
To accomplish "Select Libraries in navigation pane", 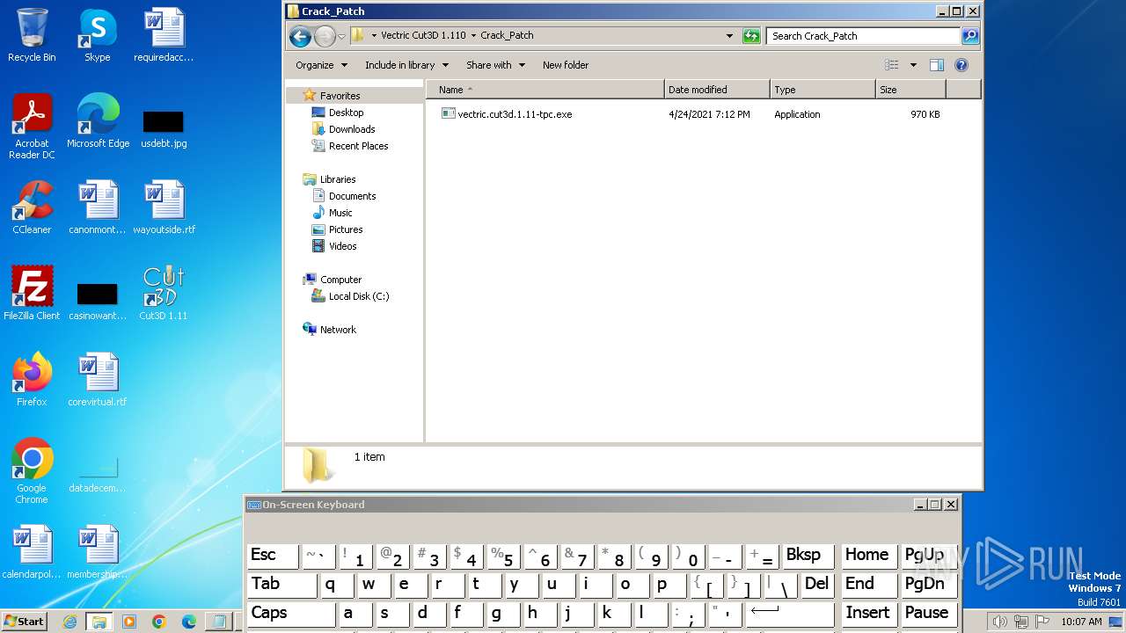I will (338, 179).
